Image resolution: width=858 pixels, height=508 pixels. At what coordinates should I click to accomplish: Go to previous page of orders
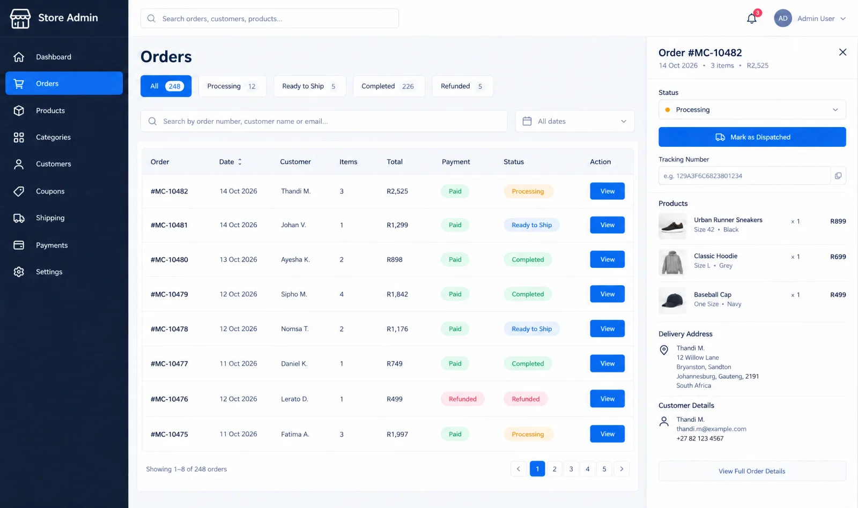[x=519, y=469]
